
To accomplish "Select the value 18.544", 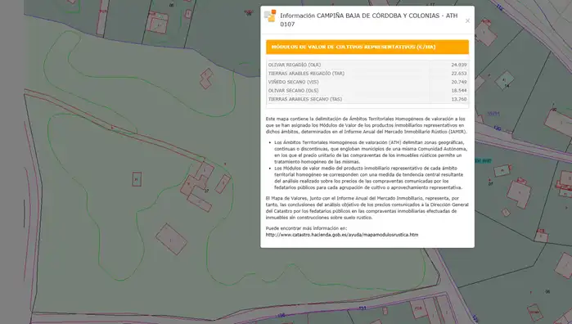I will click(458, 91).
